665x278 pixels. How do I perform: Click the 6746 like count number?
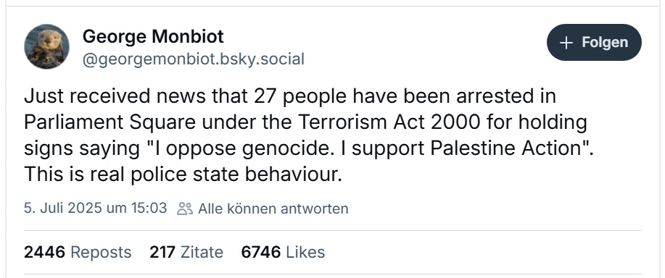pyautogui.click(x=261, y=252)
